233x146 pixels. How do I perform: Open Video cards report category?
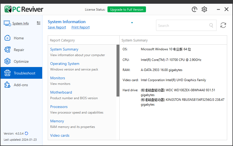tap(60, 135)
